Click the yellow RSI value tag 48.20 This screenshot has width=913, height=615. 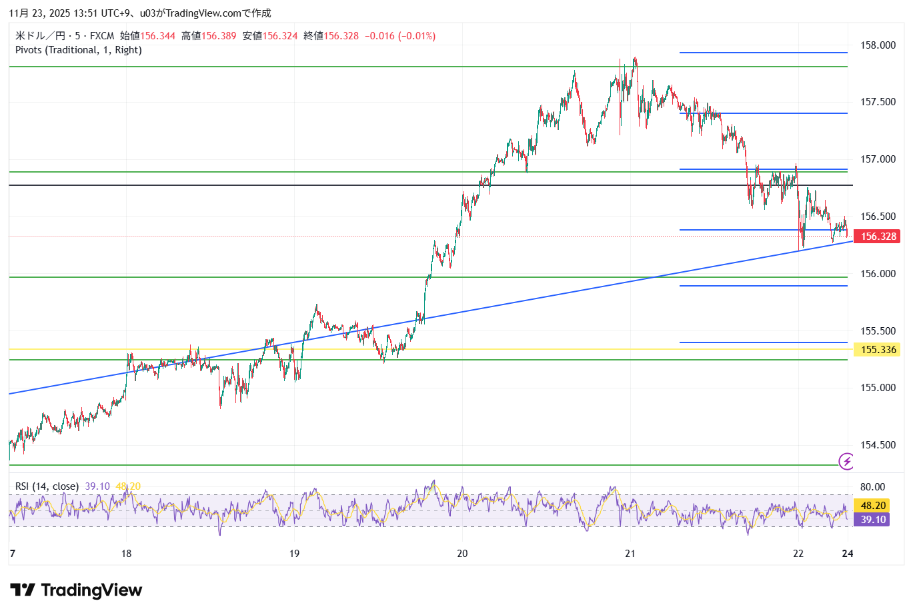(873, 506)
